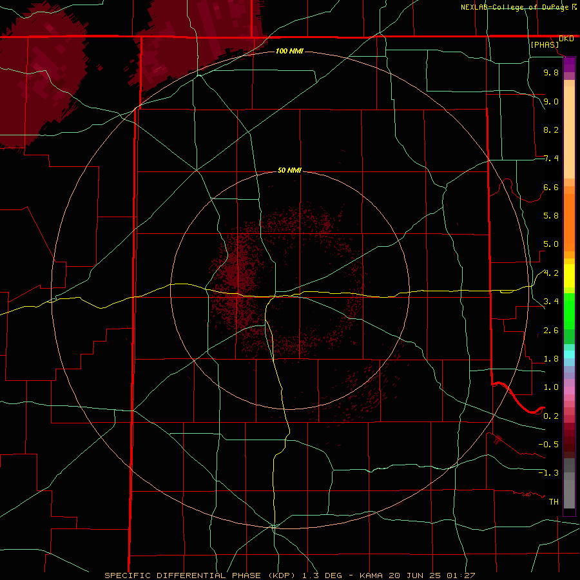Screen dimensions: 580x580
Task: Click the gray segment above TH marker
Action: (x=569, y=494)
